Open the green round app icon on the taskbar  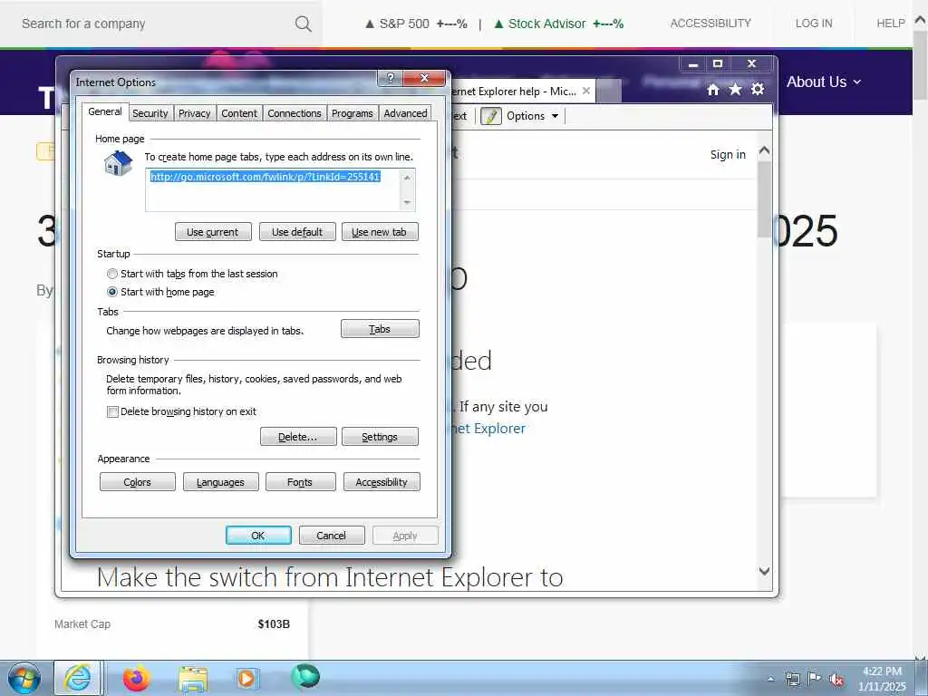305,676
